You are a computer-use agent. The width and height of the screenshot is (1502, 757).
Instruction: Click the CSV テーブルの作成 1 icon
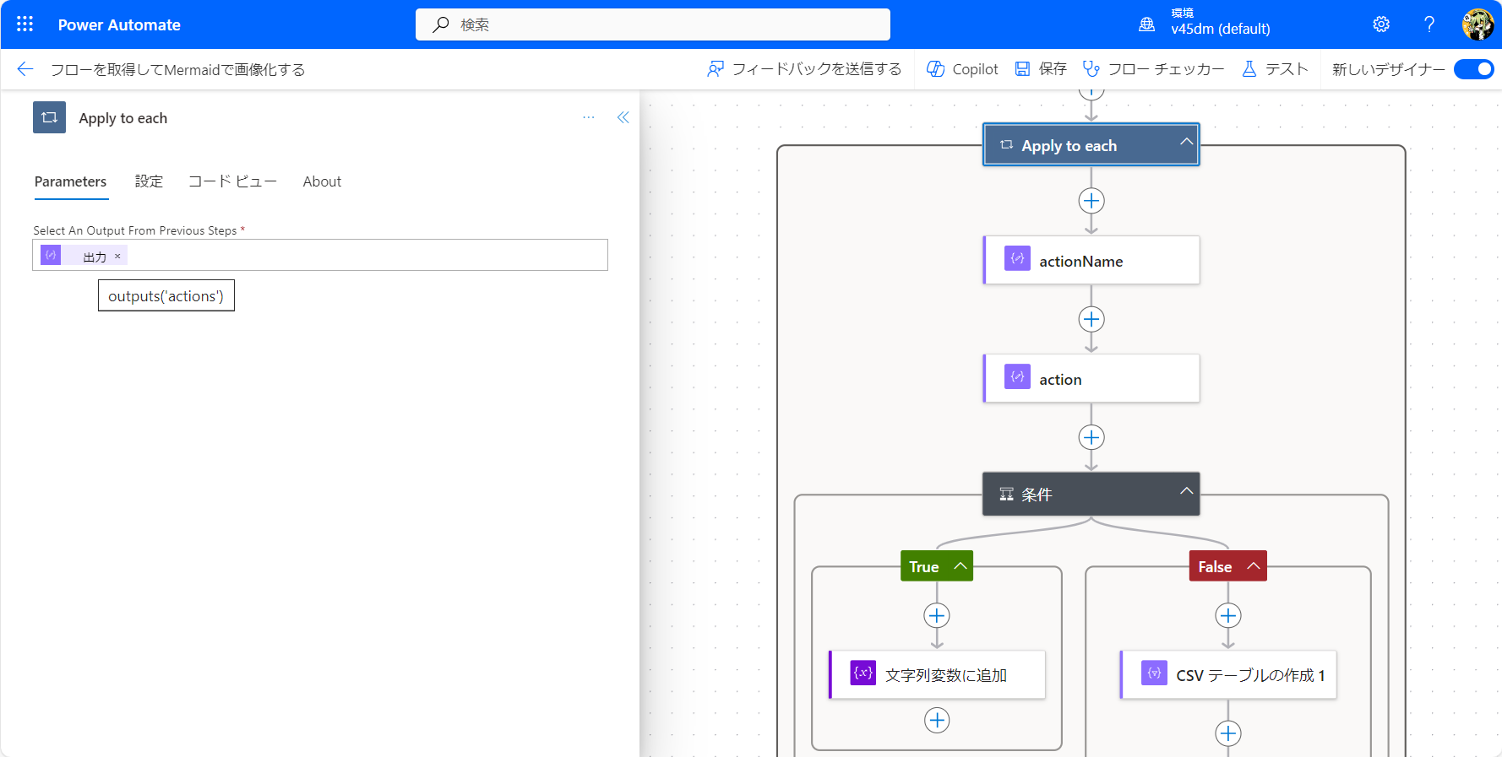[x=1154, y=673]
